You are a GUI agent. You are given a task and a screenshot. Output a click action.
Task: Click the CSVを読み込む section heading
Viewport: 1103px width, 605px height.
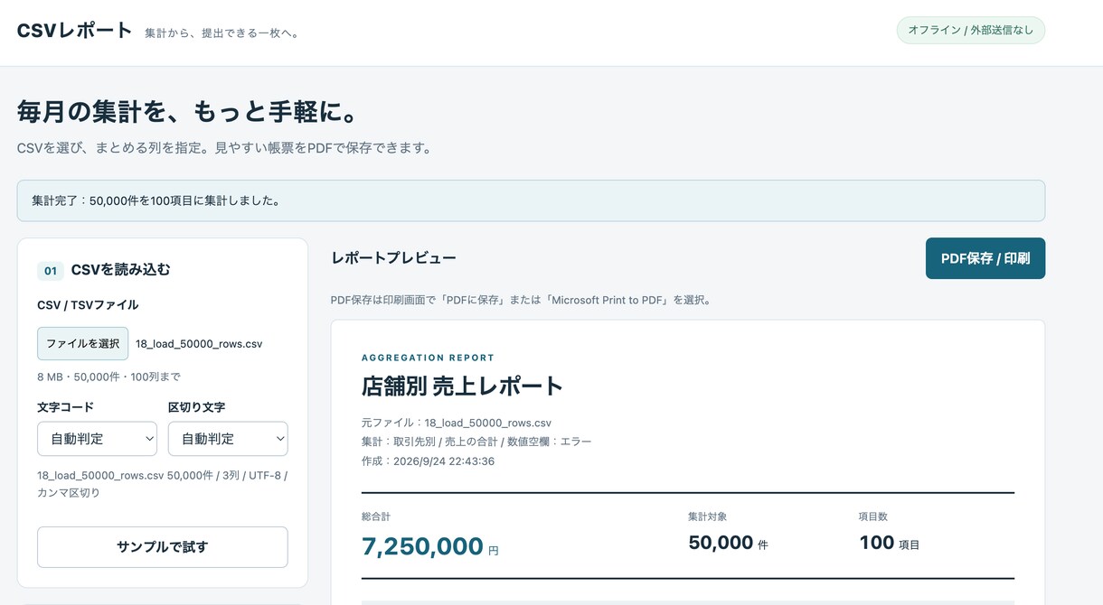[x=120, y=270]
